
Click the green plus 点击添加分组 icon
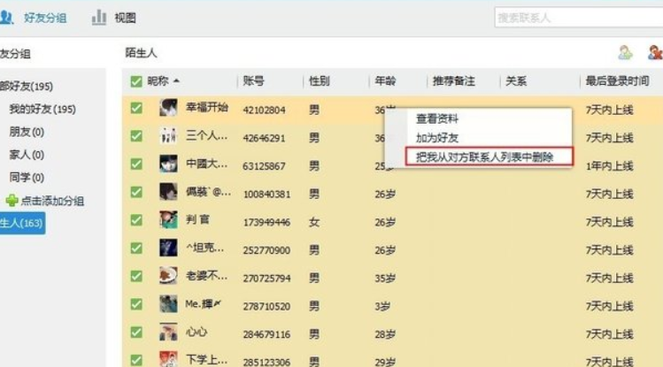pos(12,200)
